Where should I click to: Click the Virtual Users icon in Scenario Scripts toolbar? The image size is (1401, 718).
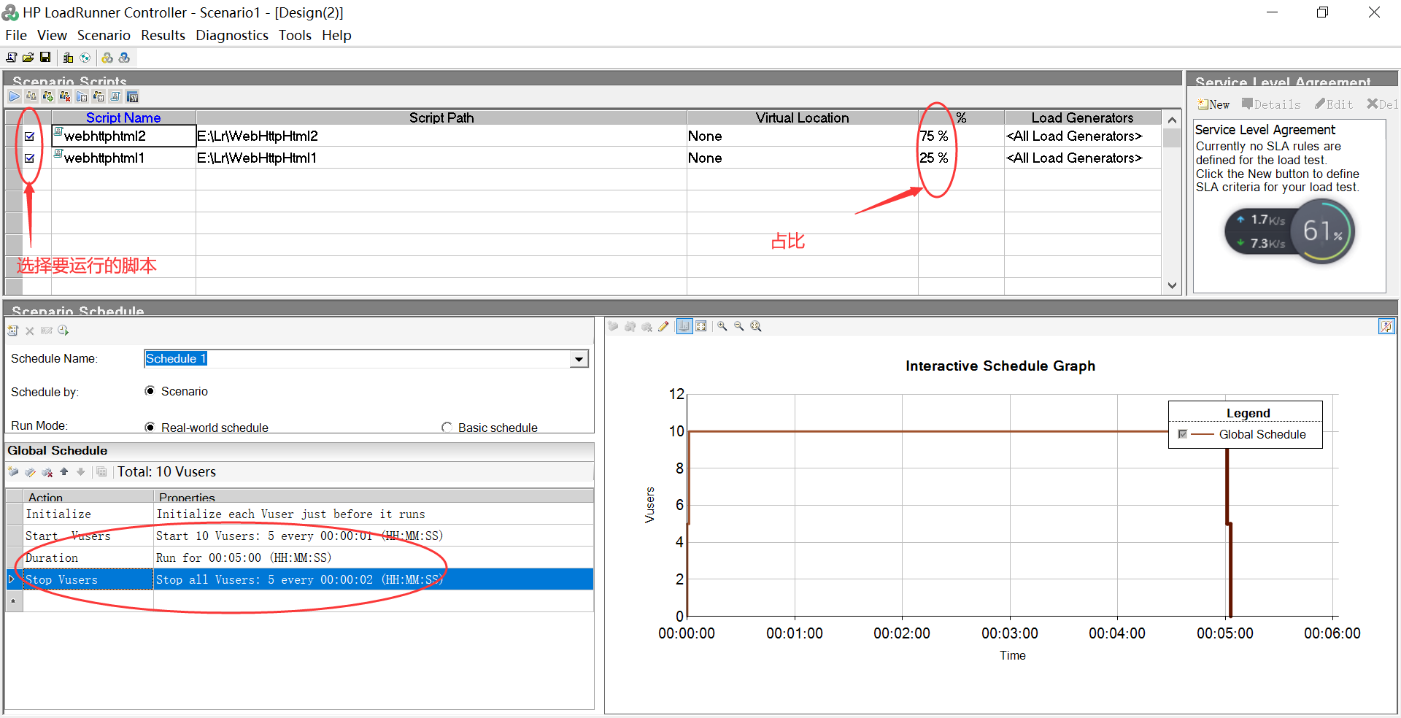click(31, 96)
